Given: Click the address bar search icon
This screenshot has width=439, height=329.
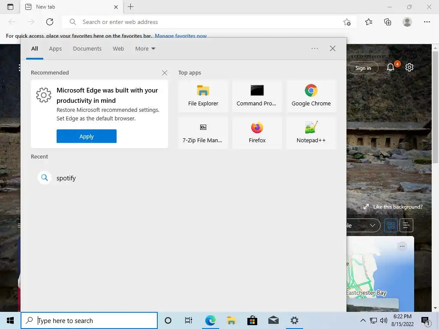Looking at the screenshot, I should coord(72,22).
